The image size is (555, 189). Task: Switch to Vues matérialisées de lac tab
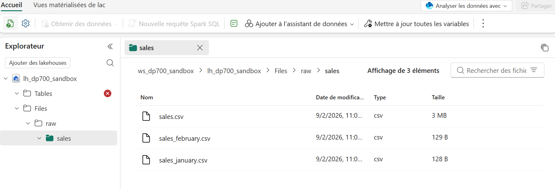click(69, 5)
